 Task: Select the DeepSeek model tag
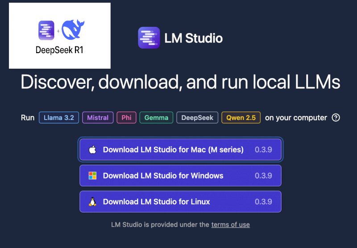[x=197, y=118]
